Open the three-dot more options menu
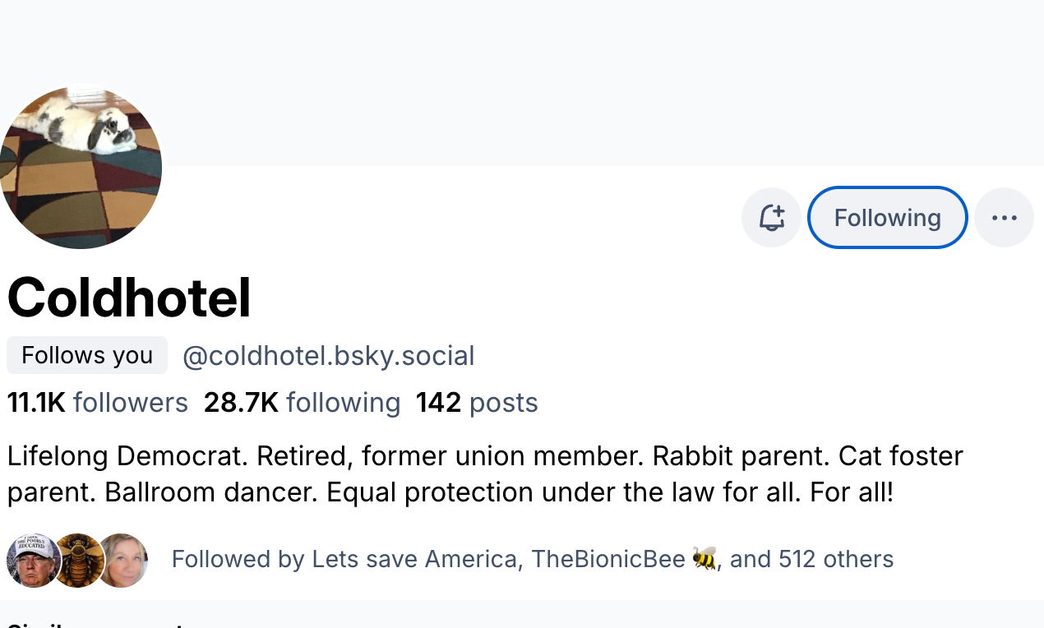This screenshot has width=1044, height=628. (1004, 218)
